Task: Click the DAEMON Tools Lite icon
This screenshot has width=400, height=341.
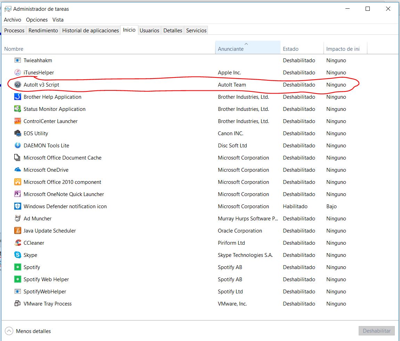Action: 18,146
